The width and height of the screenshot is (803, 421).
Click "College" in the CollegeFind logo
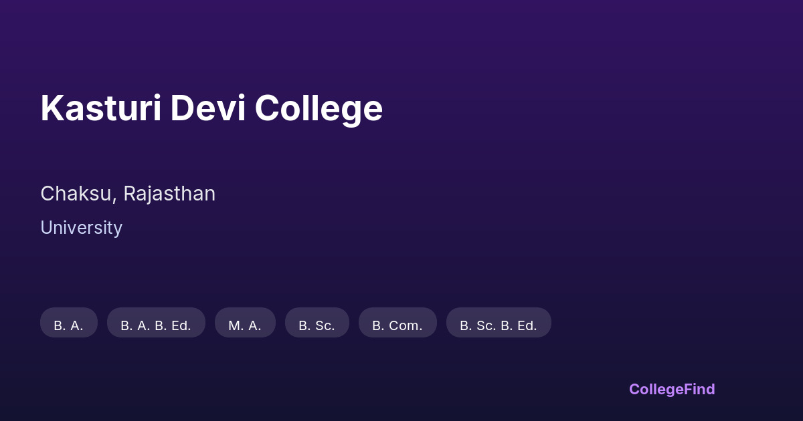pos(656,390)
